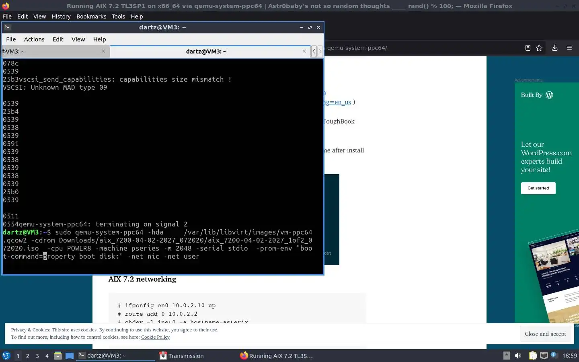
Task: Click 'VSCSI: Unknown MAD type 09' line
Action: pos(55,87)
